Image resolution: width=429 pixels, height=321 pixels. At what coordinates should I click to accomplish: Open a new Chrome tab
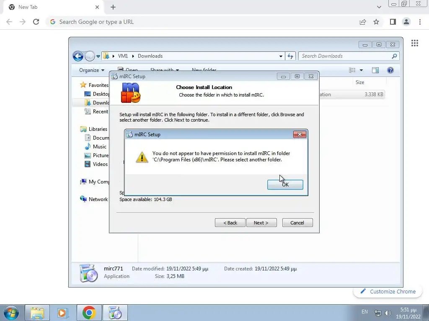pyautogui.click(x=113, y=7)
